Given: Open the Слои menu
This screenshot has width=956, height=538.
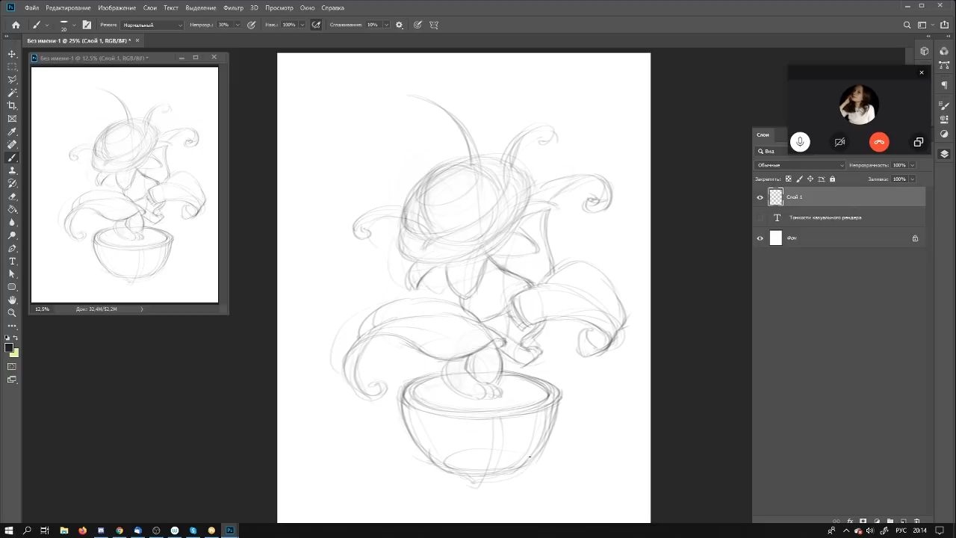Looking at the screenshot, I should click(149, 7).
